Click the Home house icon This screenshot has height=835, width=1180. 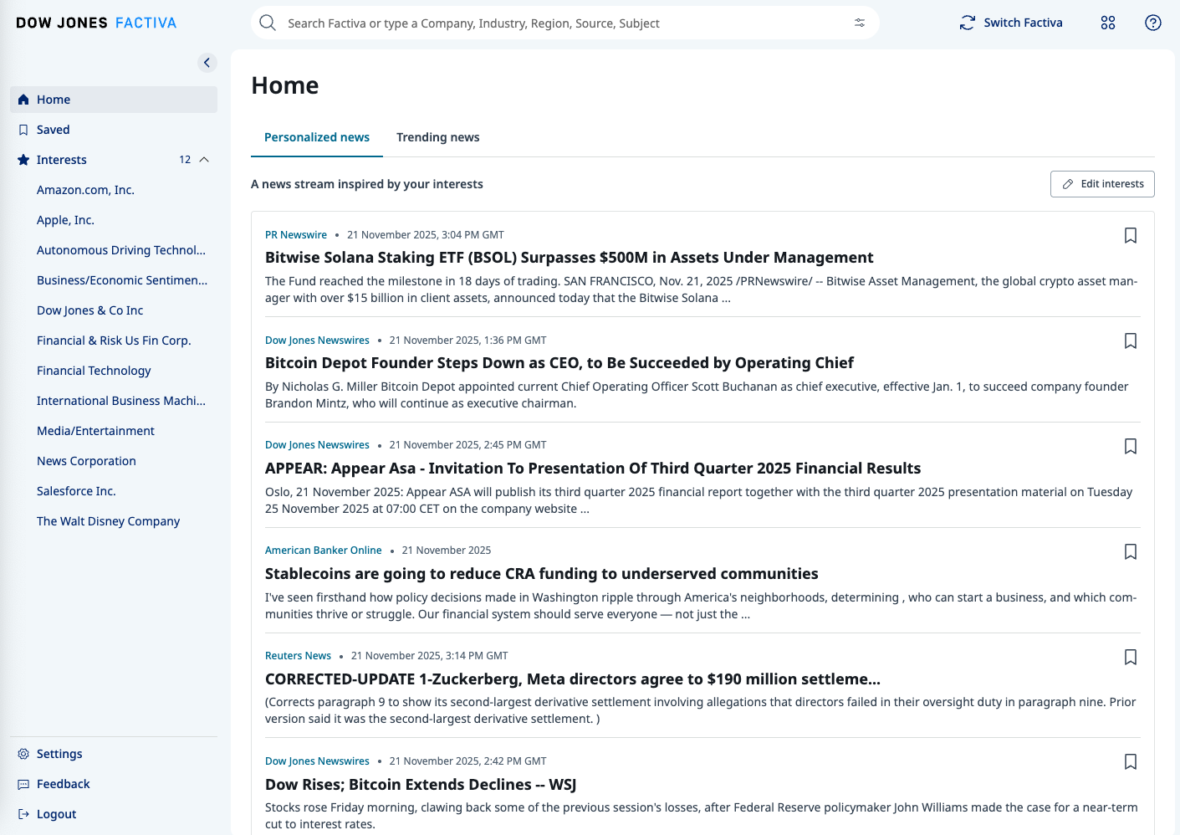point(23,100)
